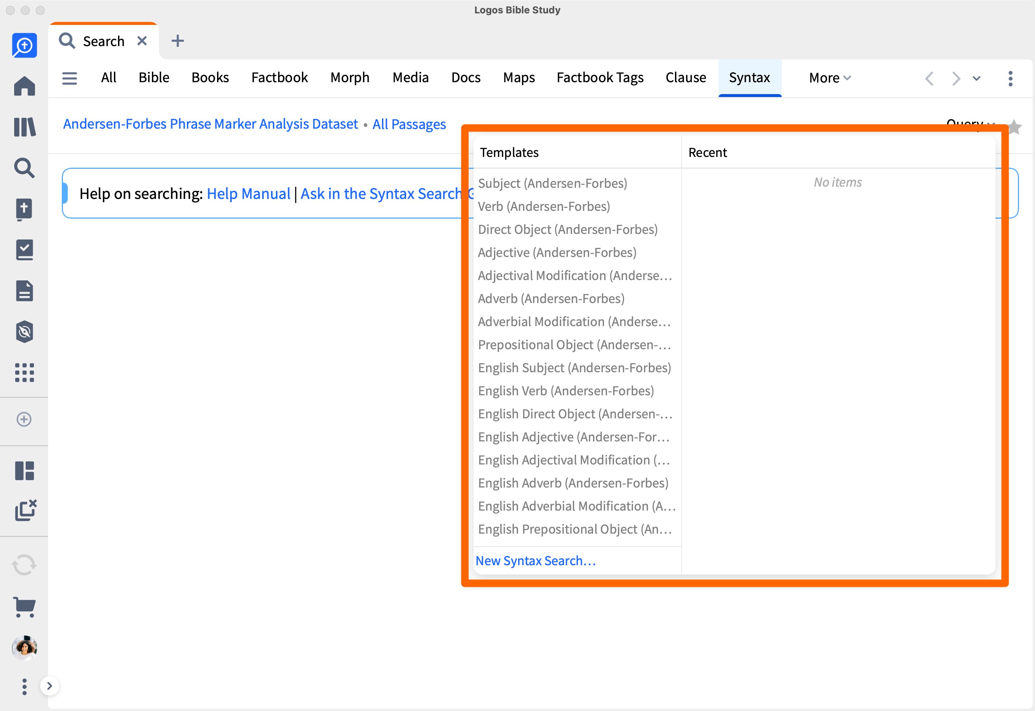Viewport: 1035px width, 711px height.
Task: Open sidebar vertical dots menu
Action: 25,686
